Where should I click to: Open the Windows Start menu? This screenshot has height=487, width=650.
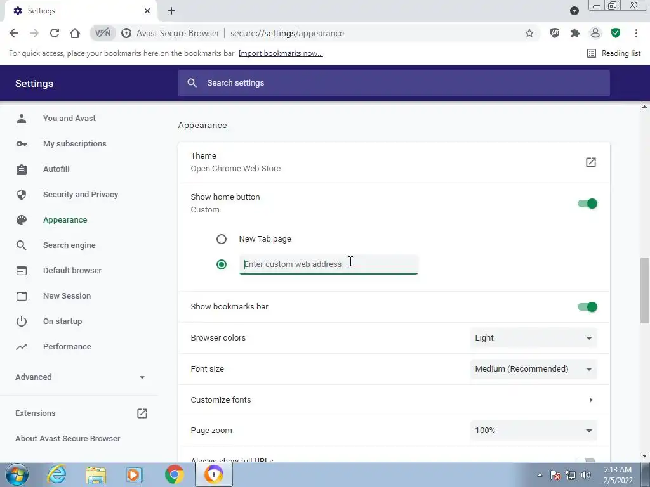coord(17,474)
